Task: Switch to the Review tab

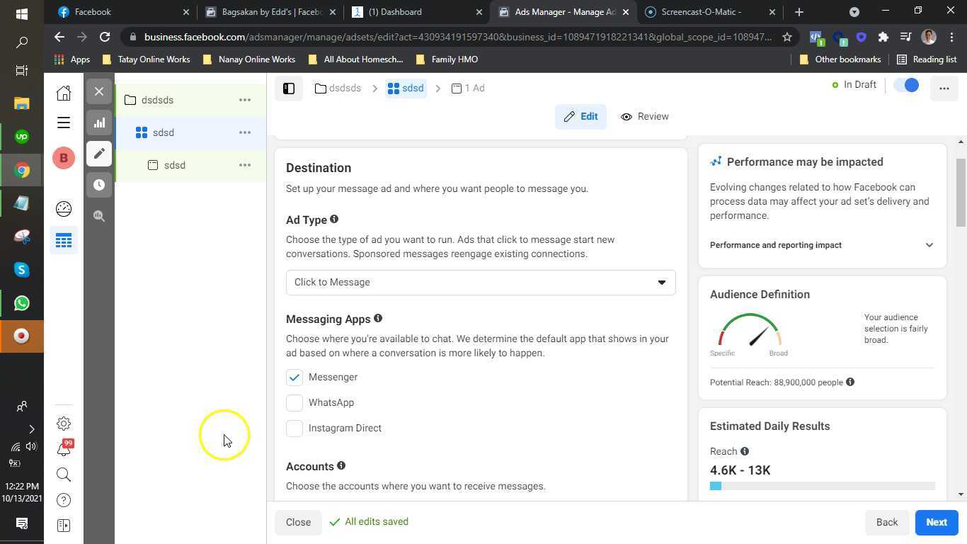Action: click(x=644, y=117)
